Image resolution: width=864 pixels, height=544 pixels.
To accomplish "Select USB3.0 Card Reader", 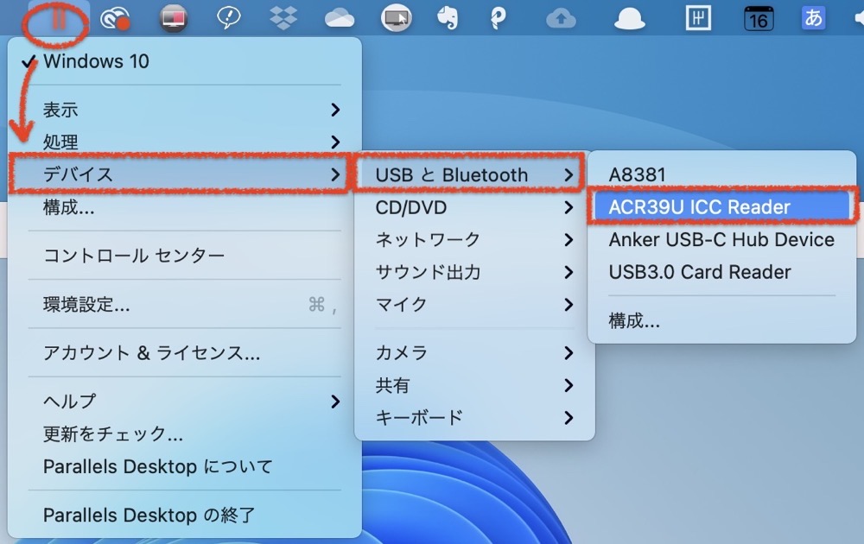I will 721,272.
